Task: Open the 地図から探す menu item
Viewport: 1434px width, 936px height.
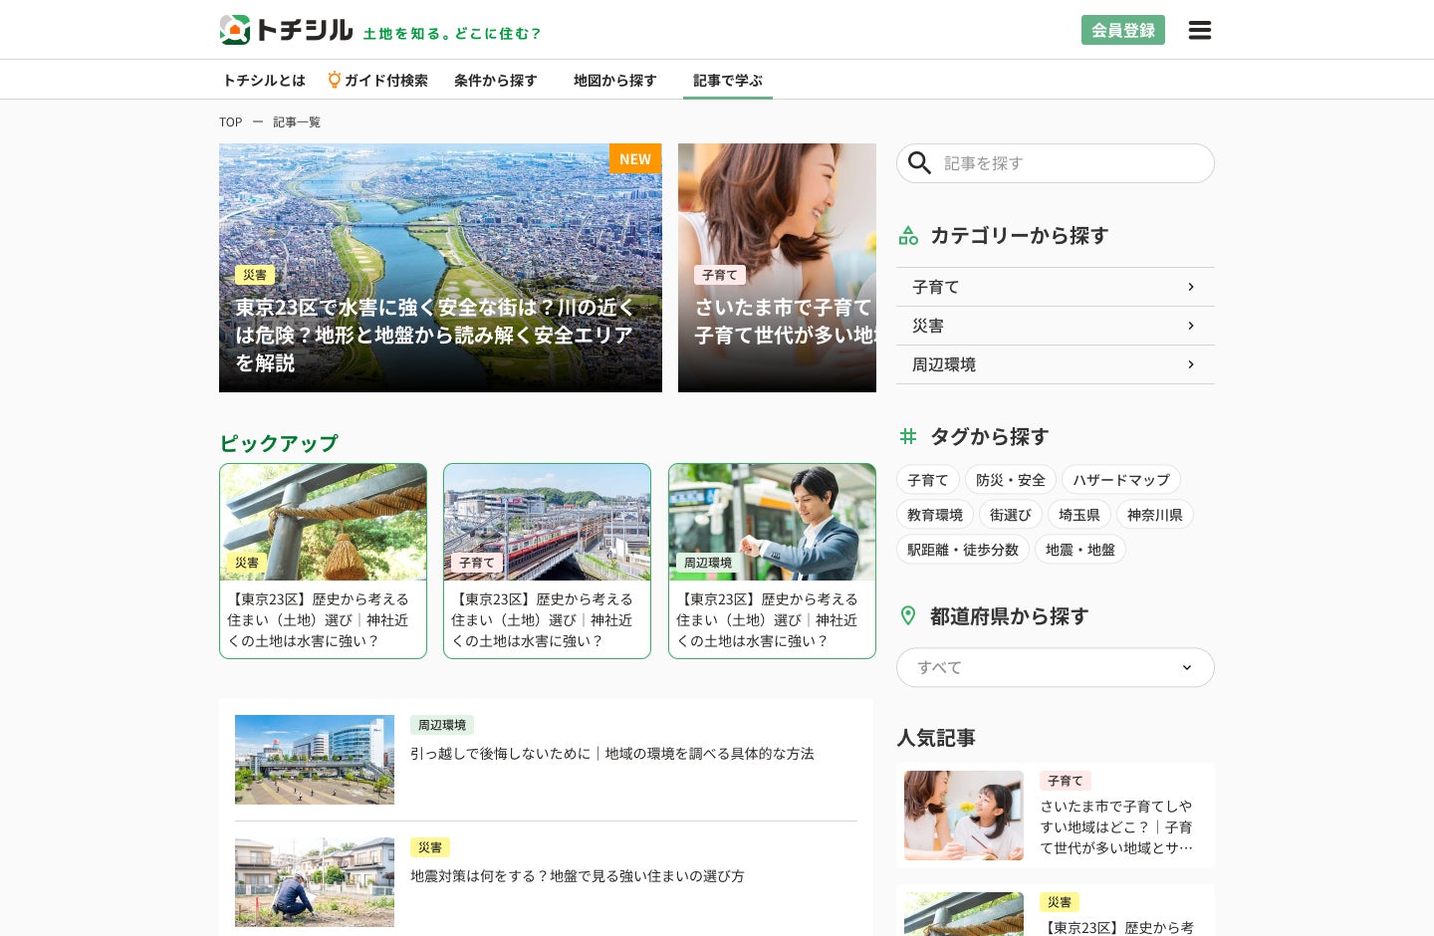Action: pyautogui.click(x=614, y=81)
